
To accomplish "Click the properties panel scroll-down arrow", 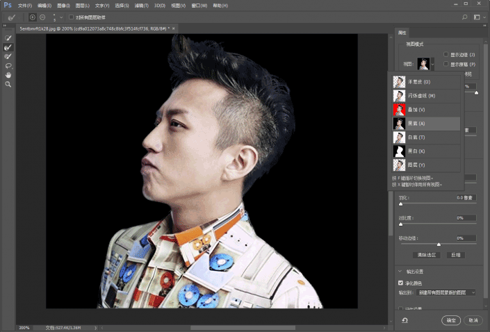I will click(486, 306).
